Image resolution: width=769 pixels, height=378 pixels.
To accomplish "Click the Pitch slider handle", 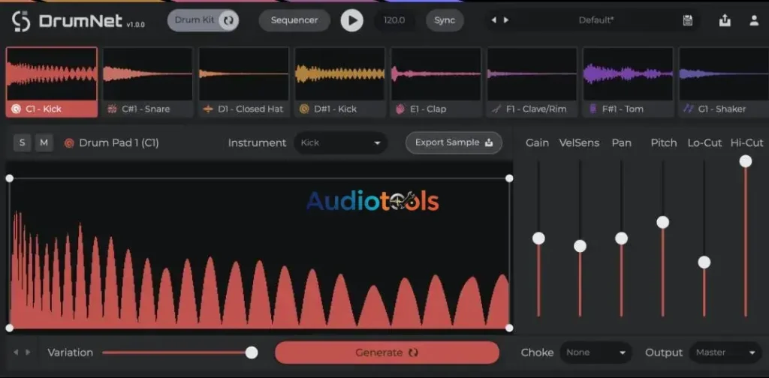I will click(662, 222).
